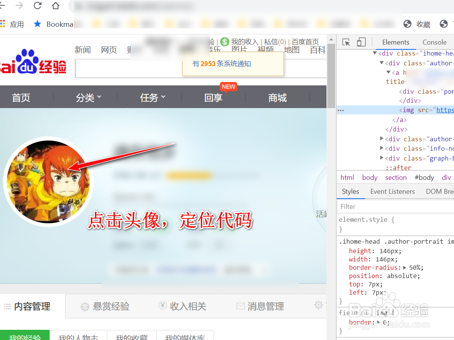The image size is (454, 340).
Task: Go to 首页 in navigation bar
Action: tap(21, 98)
